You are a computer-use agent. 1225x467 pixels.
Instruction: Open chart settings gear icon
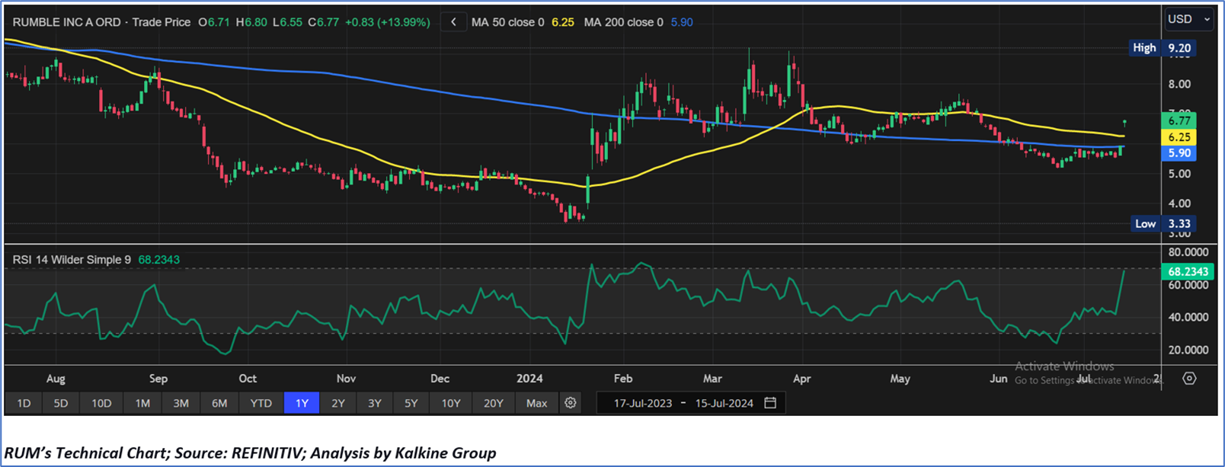pyautogui.click(x=570, y=403)
